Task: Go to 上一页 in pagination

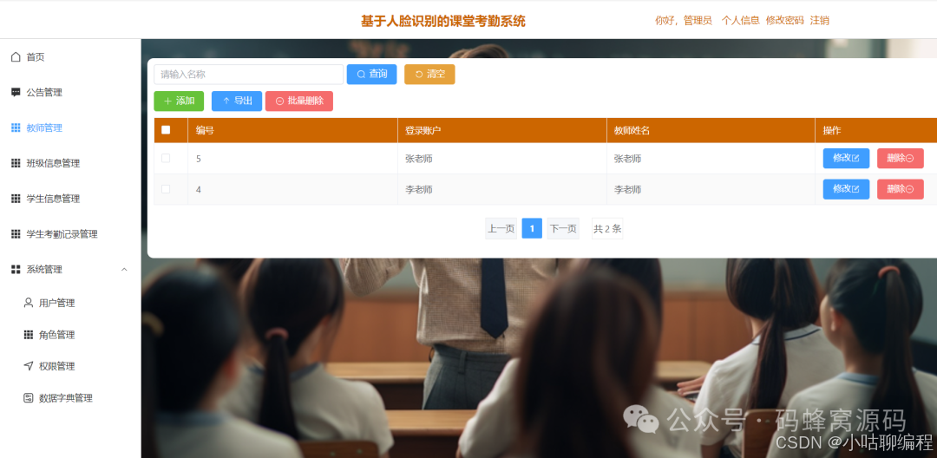Action: click(501, 229)
